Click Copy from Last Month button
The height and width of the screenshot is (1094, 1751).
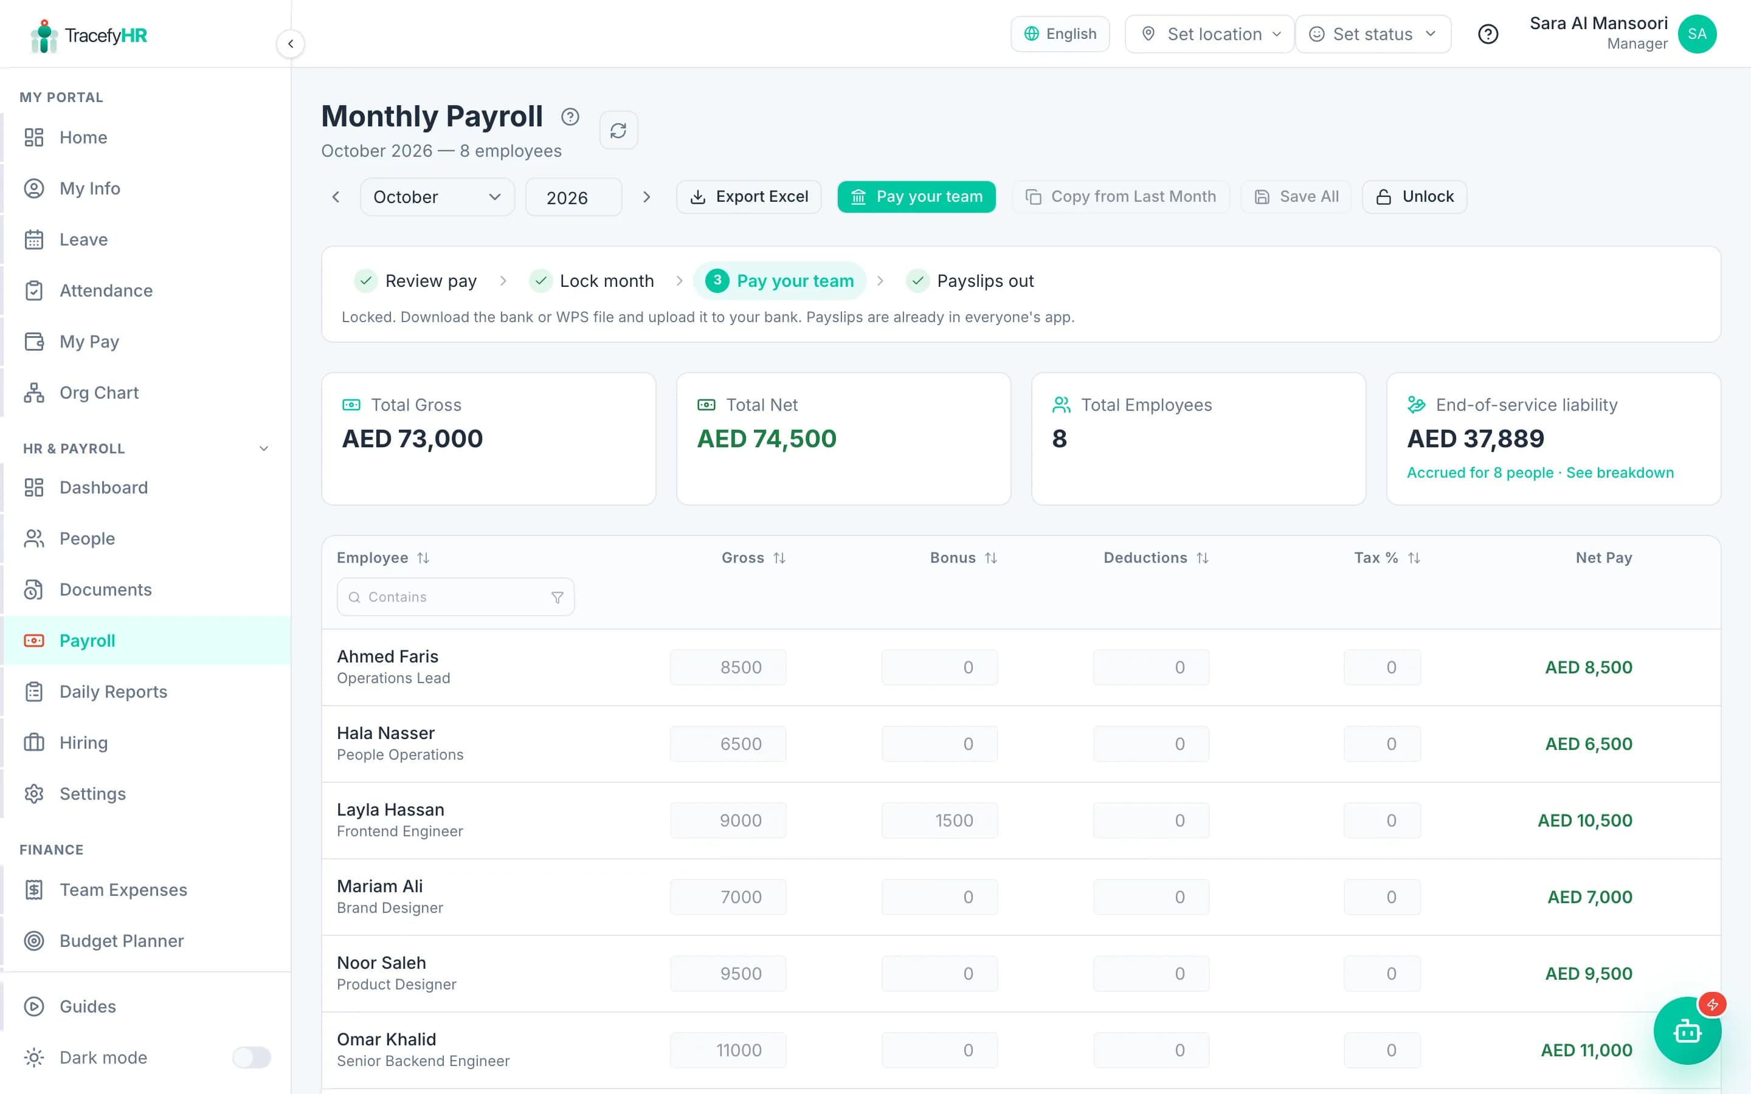pyautogui.click(x=1120, y=197)
